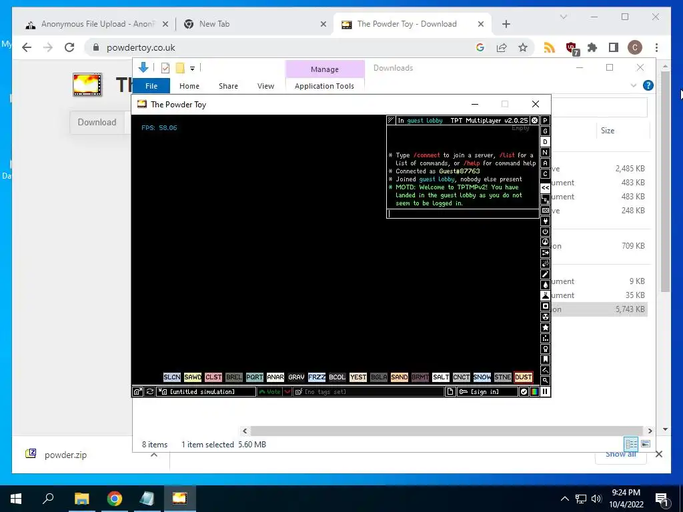This screenshot has height=512, width=683.
Task: Click the multiplayer chat text input
Action: pos(463,213)
